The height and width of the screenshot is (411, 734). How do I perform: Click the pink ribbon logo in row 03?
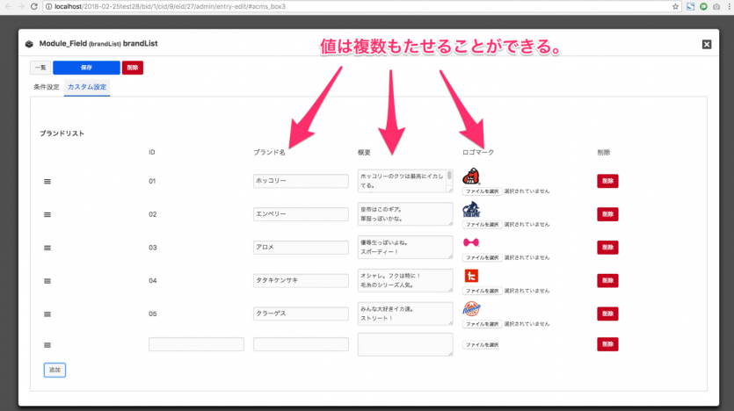pyautogui.click(x=471, y=242)
